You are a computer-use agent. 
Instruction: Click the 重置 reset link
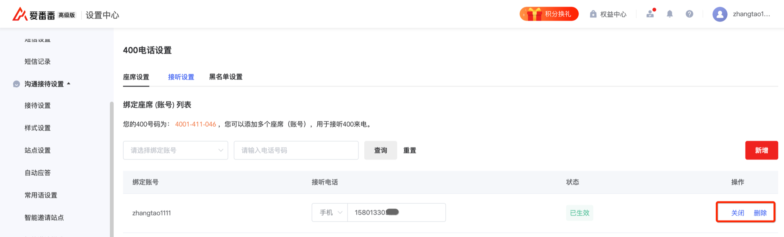click(409, 150)
